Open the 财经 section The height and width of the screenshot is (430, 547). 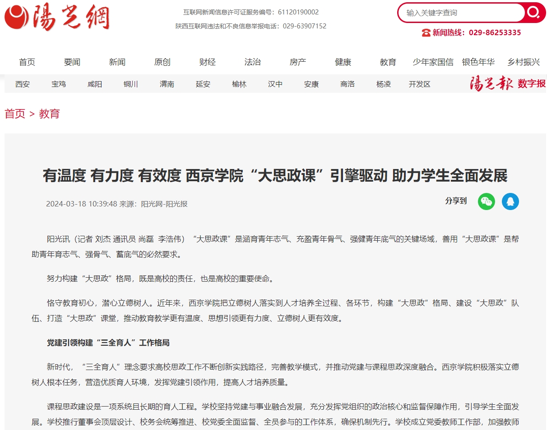(208, 62)
